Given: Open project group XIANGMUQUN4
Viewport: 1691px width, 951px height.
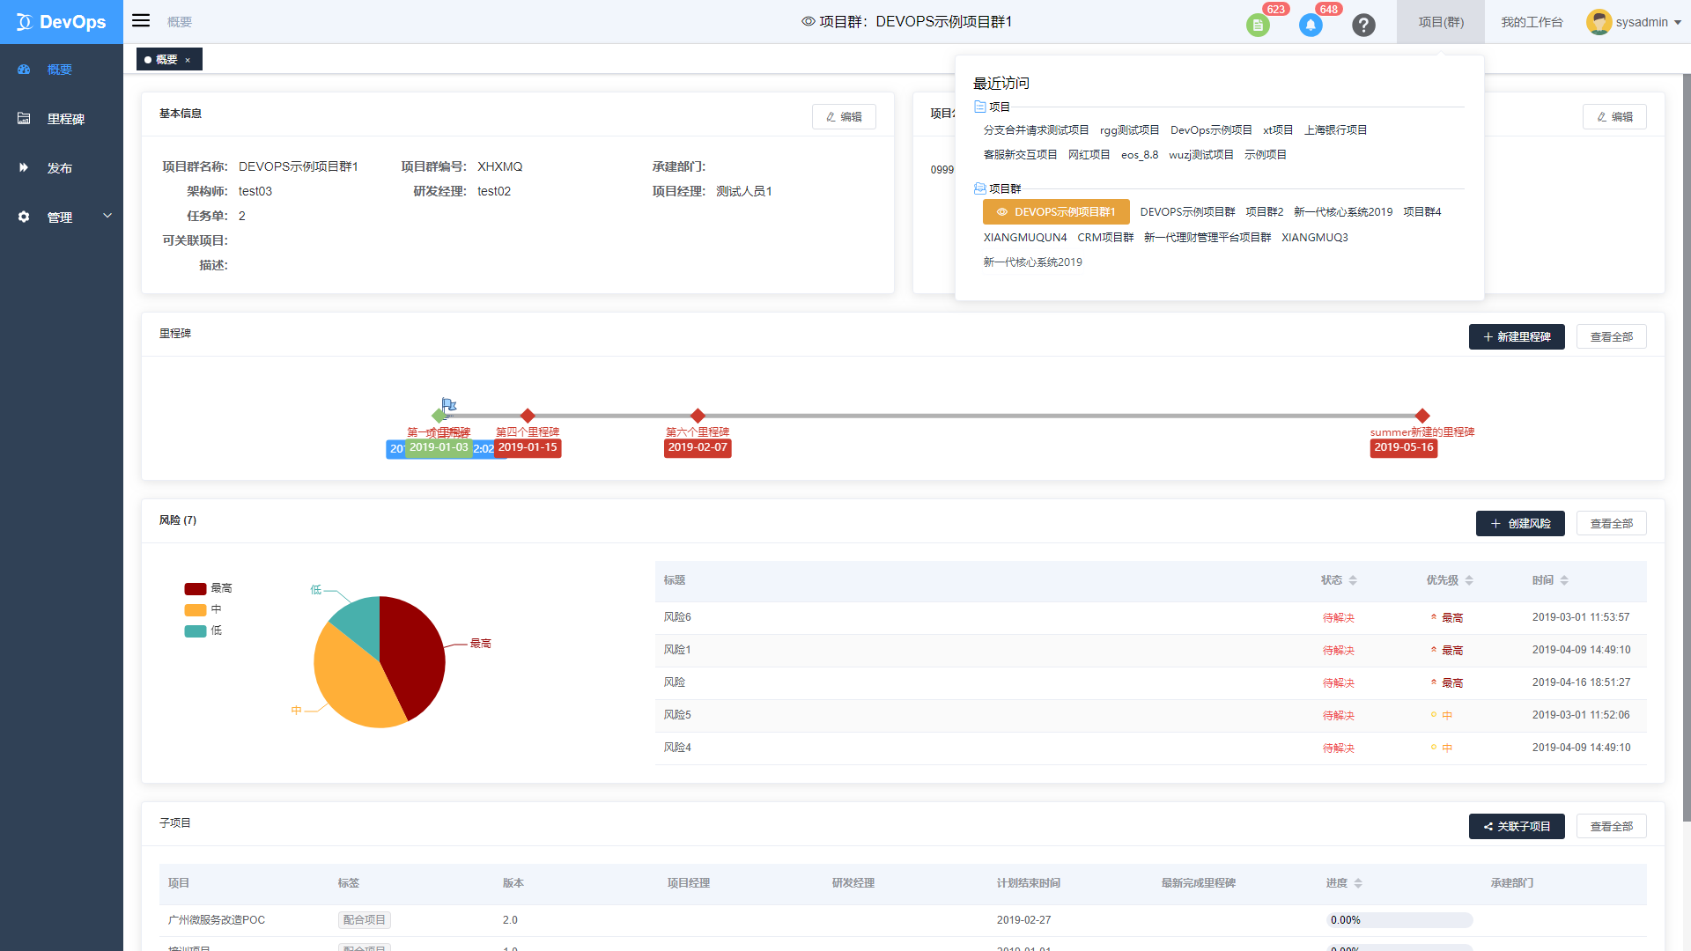Looking at the screenshot, I should pos(1025,238).
